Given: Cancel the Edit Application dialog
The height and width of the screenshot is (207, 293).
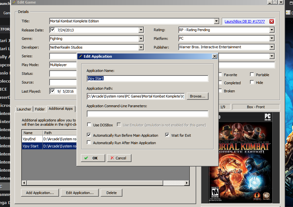Looking at the screenshot, I should click(119, 158).
